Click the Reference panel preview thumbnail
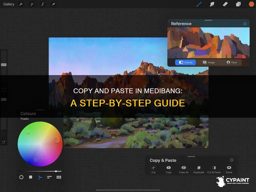Viewport: 256px width, 192px height. coord(208,43)
